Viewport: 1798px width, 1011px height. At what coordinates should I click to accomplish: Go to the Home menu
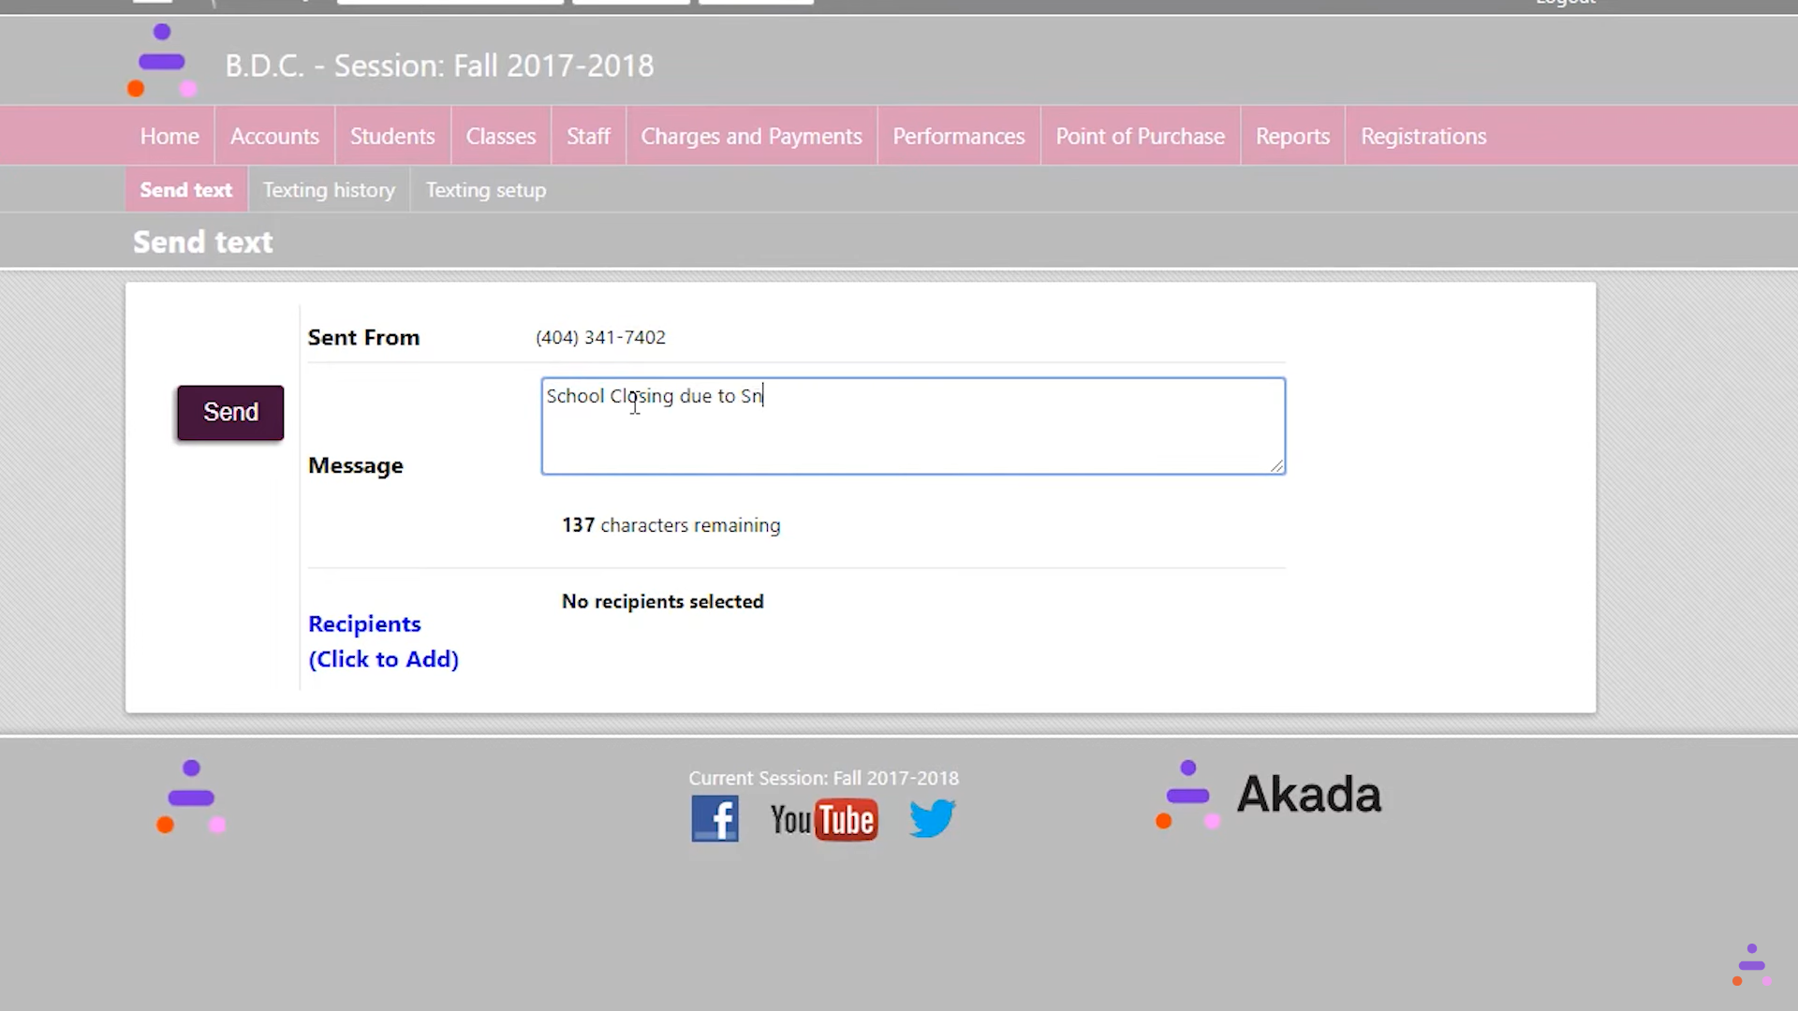tap(169, 137)
